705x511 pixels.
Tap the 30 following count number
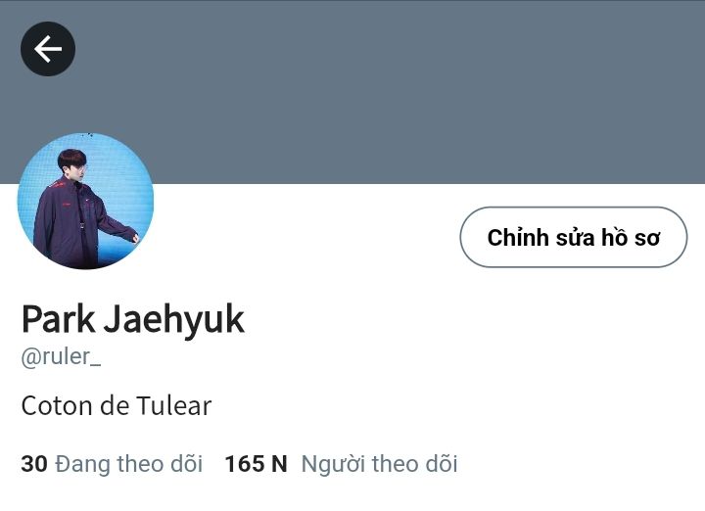[x=33, y=464]
